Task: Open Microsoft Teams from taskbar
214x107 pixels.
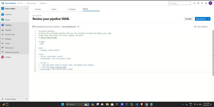Action: point(102,104)
